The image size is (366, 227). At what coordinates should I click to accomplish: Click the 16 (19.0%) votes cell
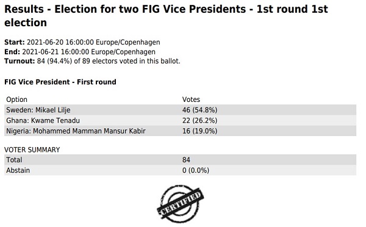pos(199,131)
